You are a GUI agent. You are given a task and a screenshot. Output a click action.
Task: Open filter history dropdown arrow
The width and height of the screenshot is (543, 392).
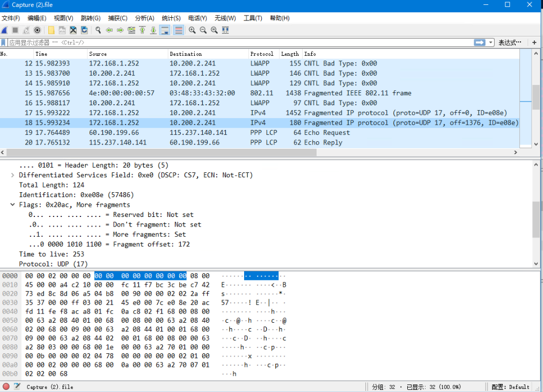pos(491,42)
